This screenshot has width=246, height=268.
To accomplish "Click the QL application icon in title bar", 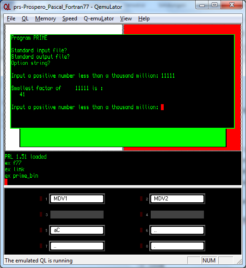I will [x=7, y=7].
